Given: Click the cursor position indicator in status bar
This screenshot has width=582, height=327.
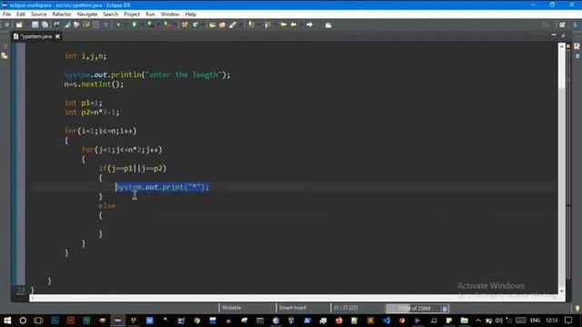Looking at the screenshot, I should (x=346, y=308).
